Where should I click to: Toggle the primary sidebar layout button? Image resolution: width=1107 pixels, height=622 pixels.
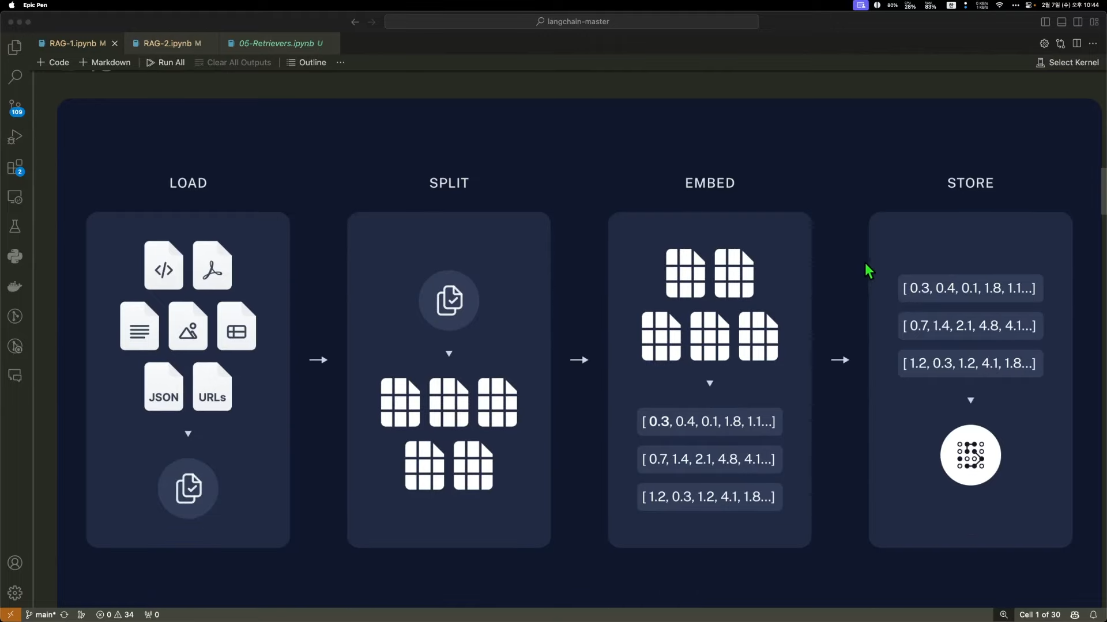(x=1045, y=22)
